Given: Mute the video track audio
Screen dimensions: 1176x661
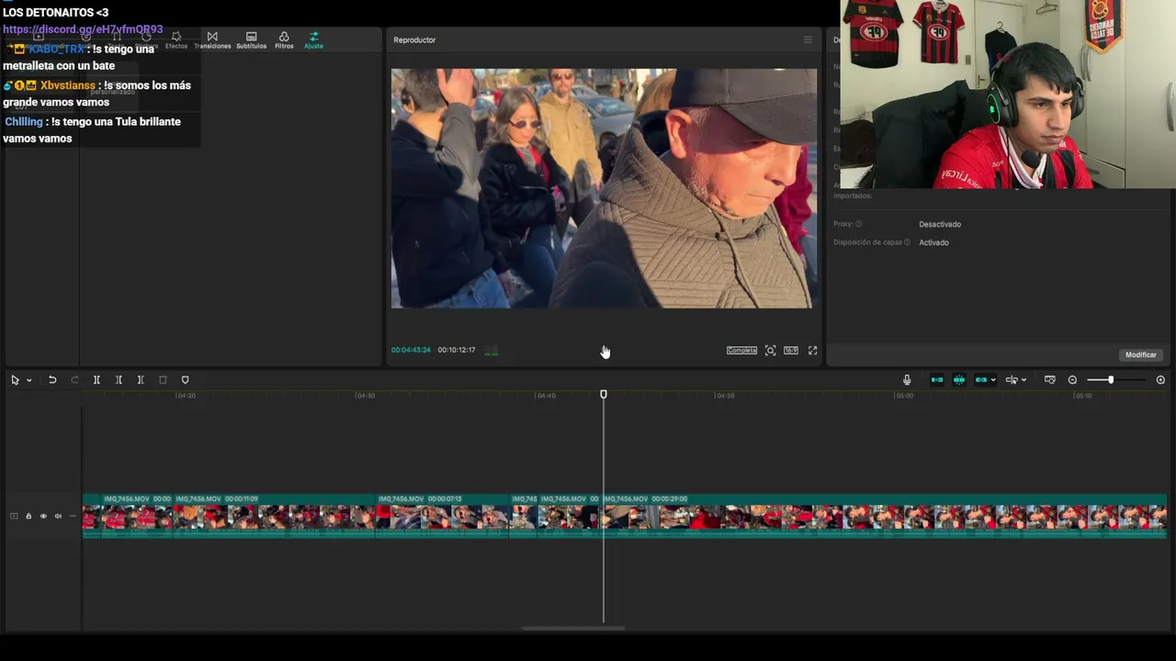Looking at the screenshot, I should 58,516.
